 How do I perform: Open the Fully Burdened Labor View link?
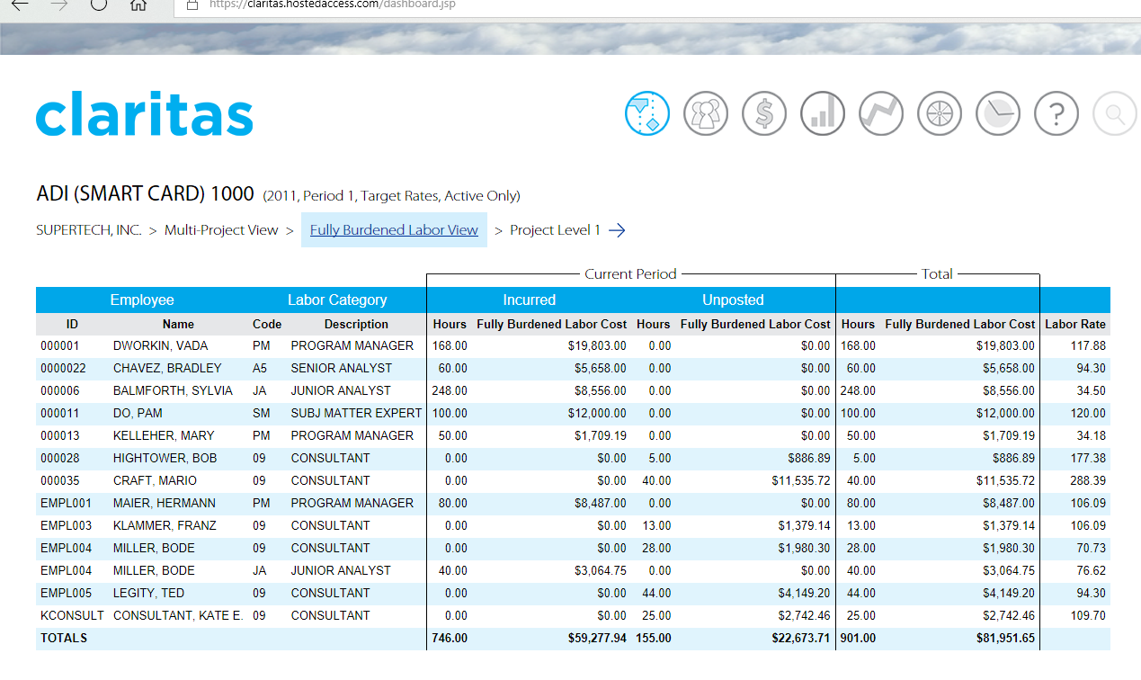(x=394, y=230)
